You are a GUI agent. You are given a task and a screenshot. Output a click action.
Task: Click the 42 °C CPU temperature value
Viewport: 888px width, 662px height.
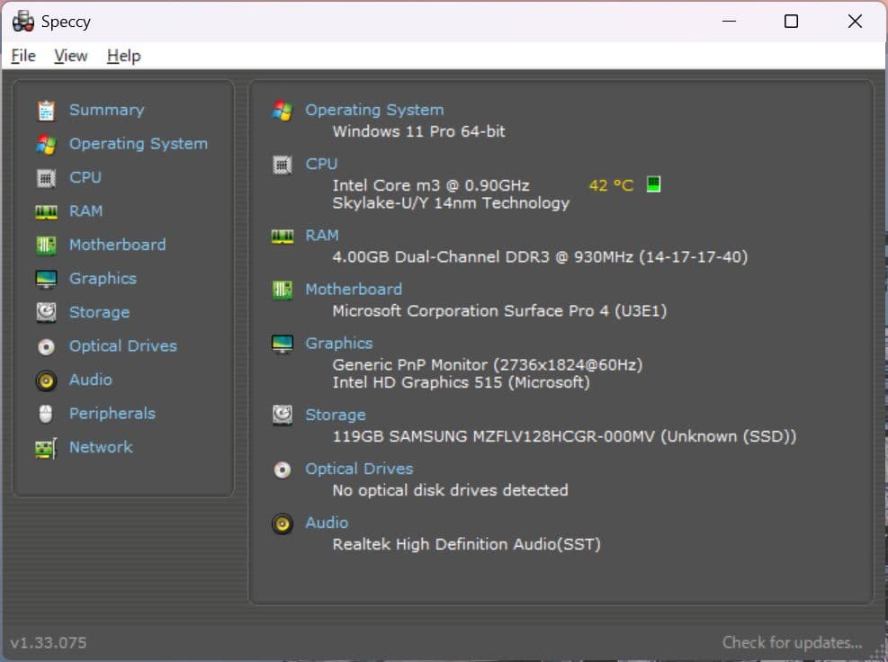click(x=611, y=186)
